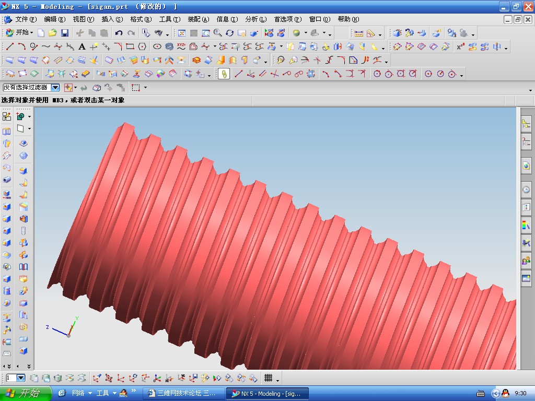Open the 帮助 (Help) menu
535x401 pixels.
348,19
